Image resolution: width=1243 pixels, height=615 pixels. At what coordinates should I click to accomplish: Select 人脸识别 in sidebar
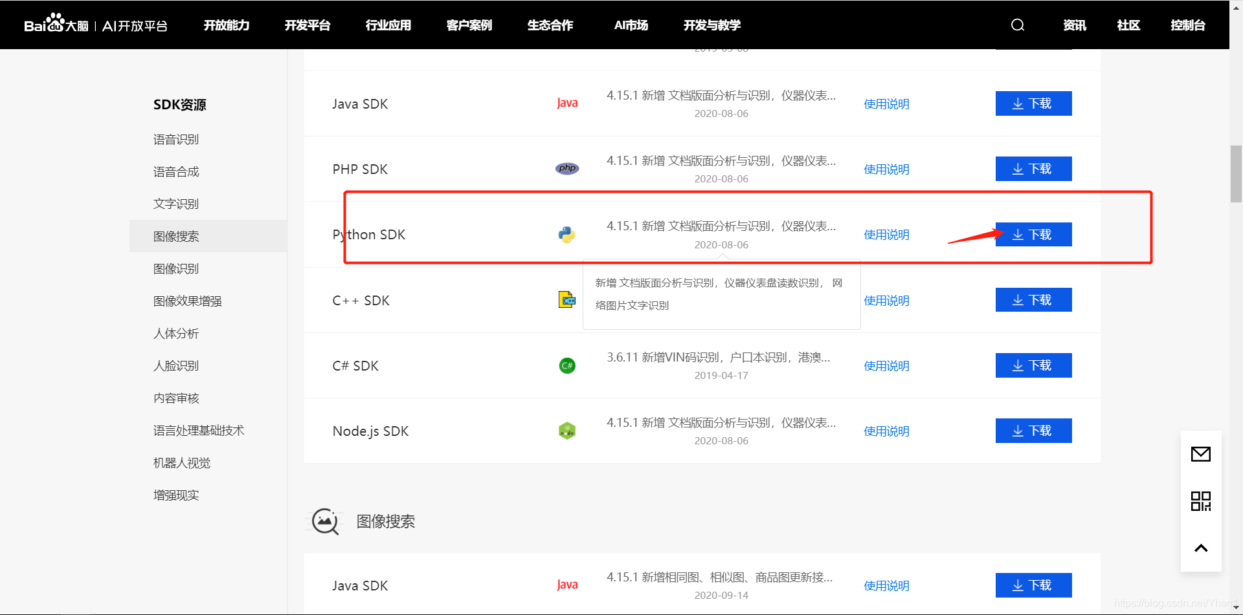click(176, 366)
